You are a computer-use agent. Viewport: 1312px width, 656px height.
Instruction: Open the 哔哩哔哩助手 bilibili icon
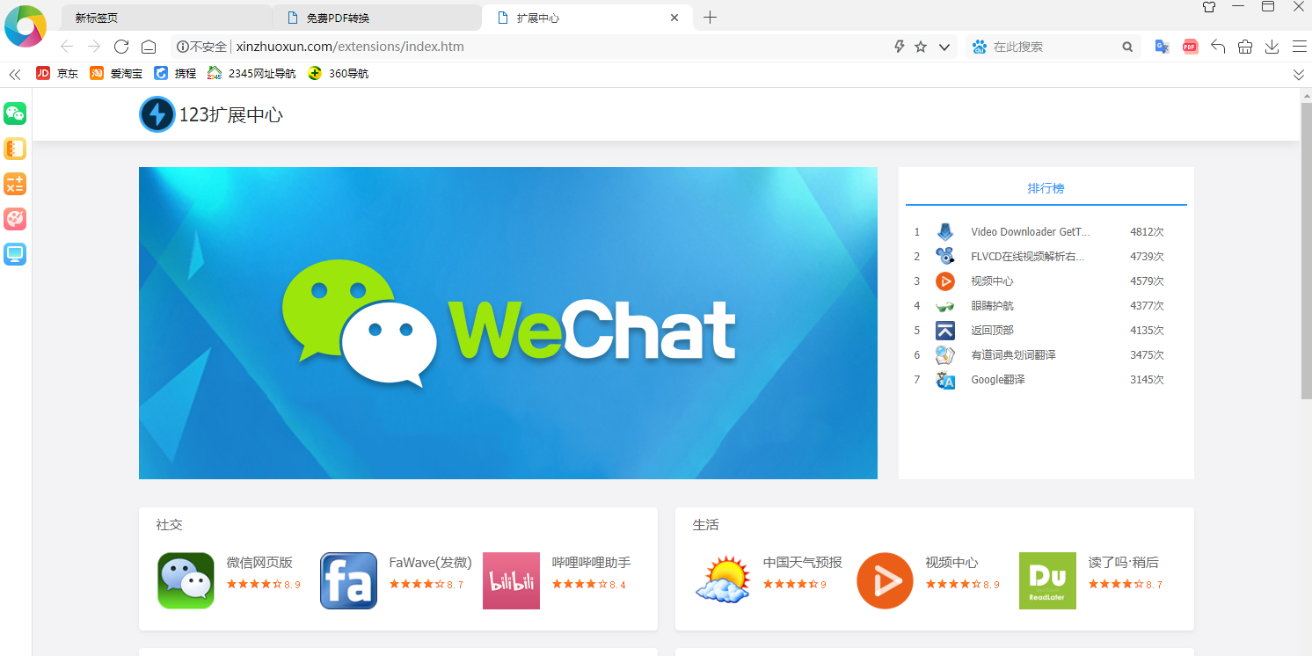click(511, 580)
